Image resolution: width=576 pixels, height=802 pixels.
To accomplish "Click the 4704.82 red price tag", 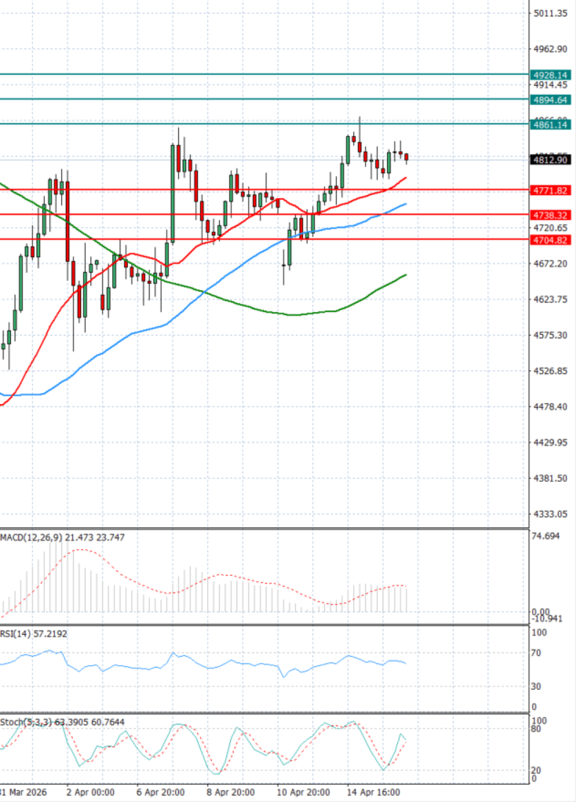I will [550, 240].
